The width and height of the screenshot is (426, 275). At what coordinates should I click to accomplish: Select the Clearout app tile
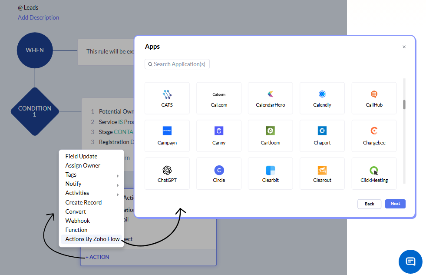(x=322, y=174)
